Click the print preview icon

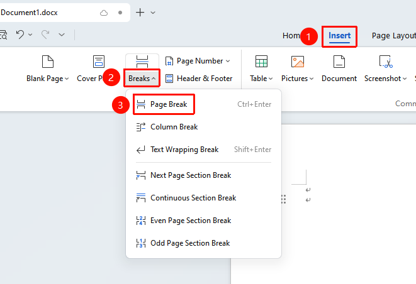[x=3, y=35]
